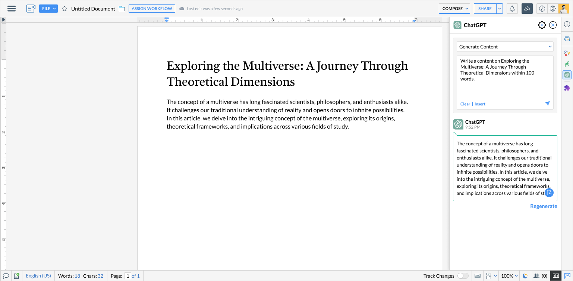
Task: Open the 100% zoom dropdown
Action: (510, 276)
